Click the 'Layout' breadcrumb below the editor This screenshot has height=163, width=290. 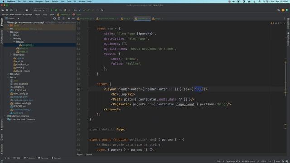tap(89, 154)
